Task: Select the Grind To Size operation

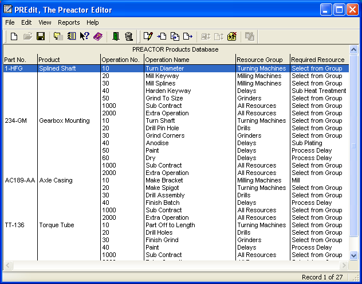Action: coord(164,98)
